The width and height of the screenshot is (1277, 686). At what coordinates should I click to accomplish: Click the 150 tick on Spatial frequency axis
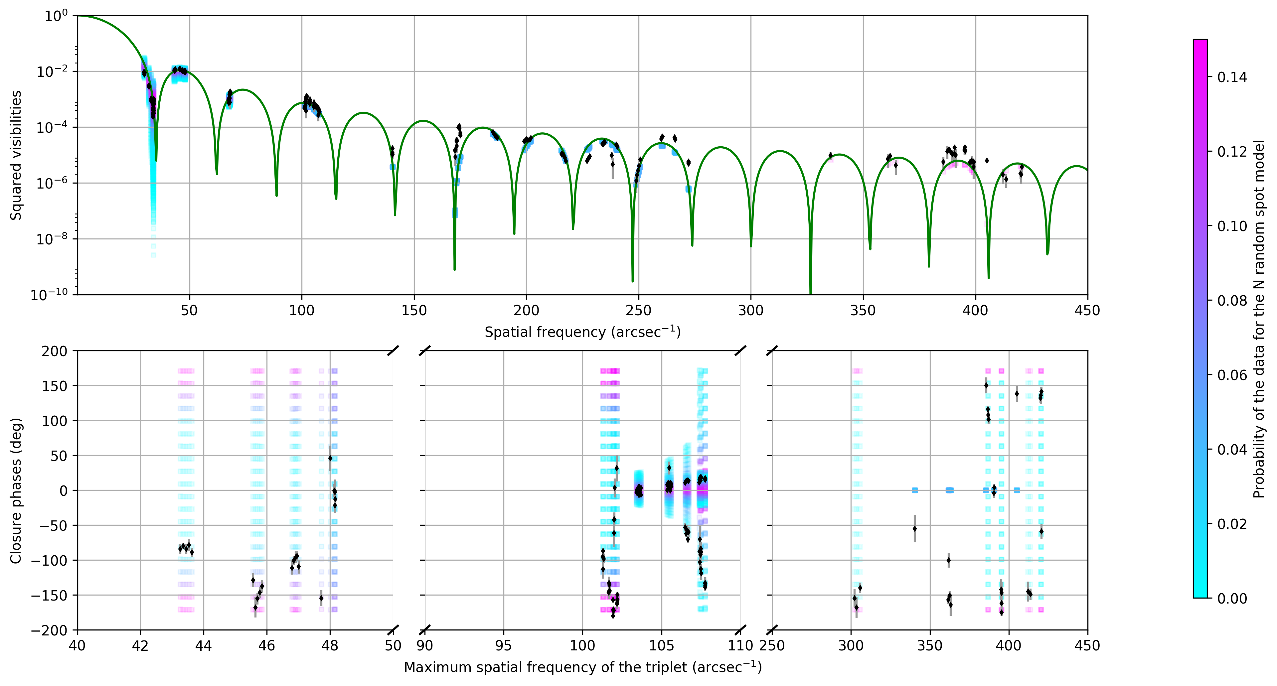click(x=414, y=311)
